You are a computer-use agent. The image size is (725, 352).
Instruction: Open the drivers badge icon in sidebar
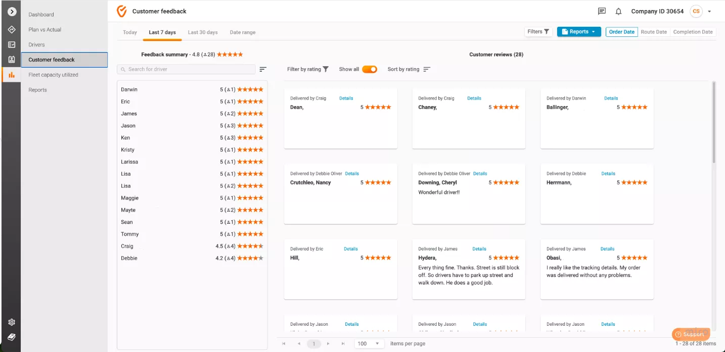[x=12, y=60]
